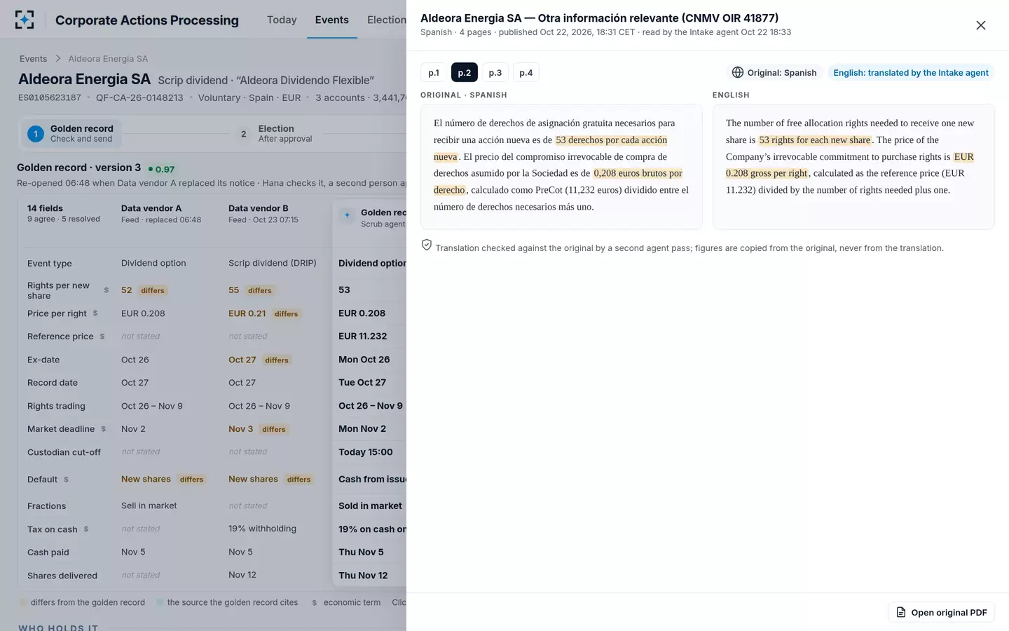Click the economic term icon next to Price per right

point(95,313)
